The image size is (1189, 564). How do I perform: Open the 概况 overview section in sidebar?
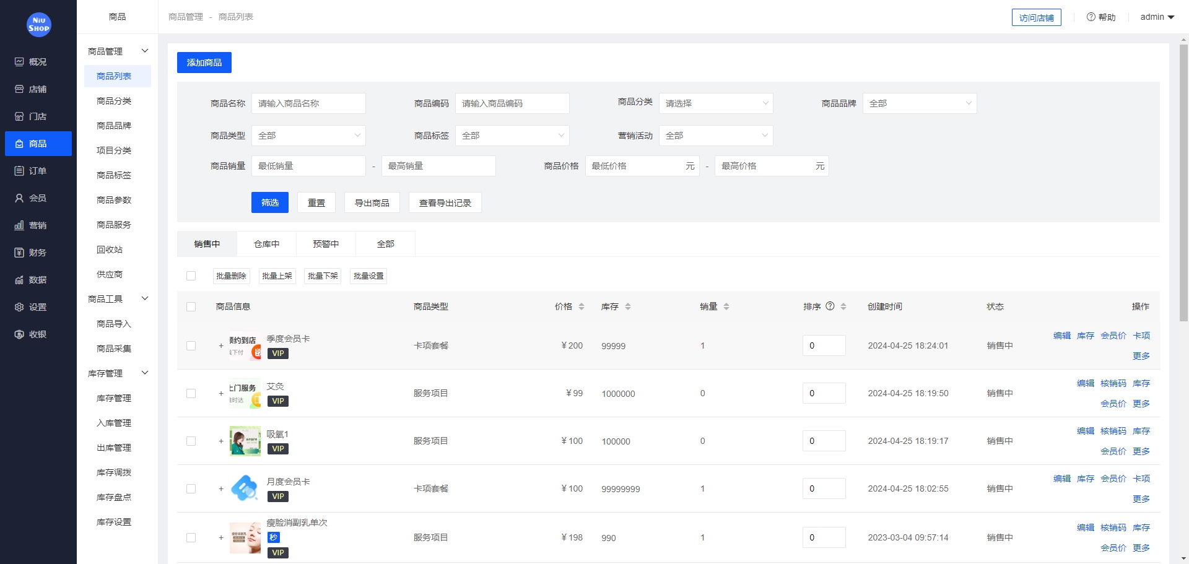tap(37, 61)
